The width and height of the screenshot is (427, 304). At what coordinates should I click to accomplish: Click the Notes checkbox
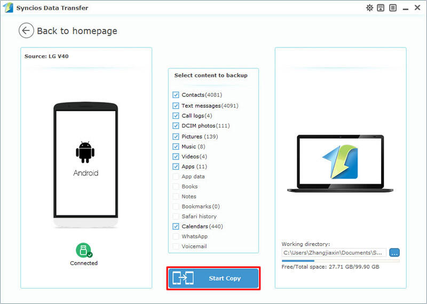(176, 196)
